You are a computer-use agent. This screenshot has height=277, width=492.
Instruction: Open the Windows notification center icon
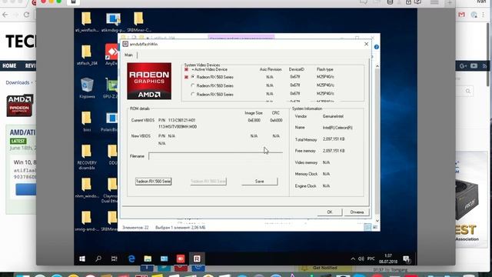407,259
